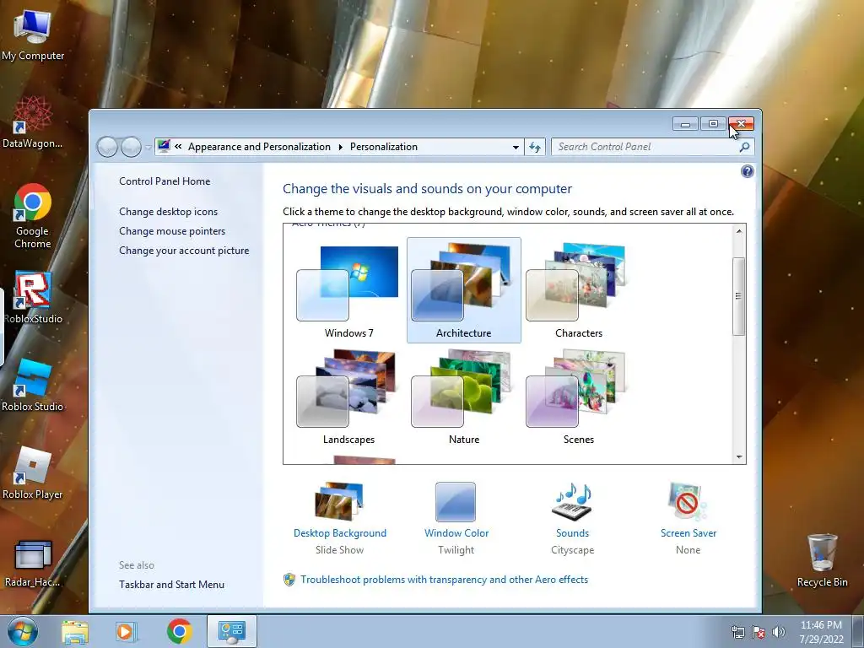
Task: Click the Action Center flag icon
Action: [x=759, y=632]
